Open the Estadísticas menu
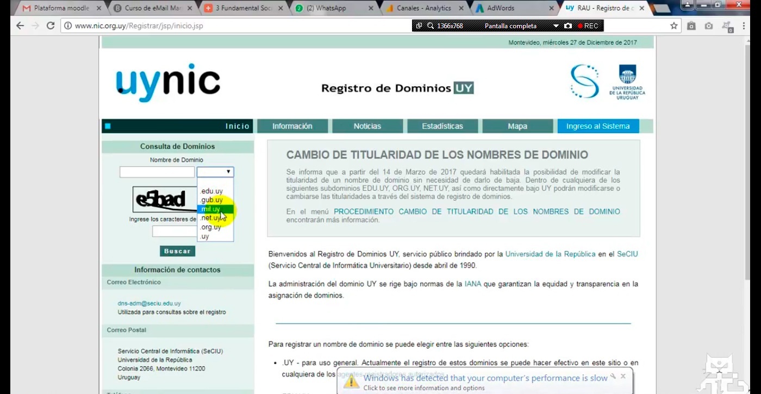Screen dimensions: 761x394 click(442, 126)
